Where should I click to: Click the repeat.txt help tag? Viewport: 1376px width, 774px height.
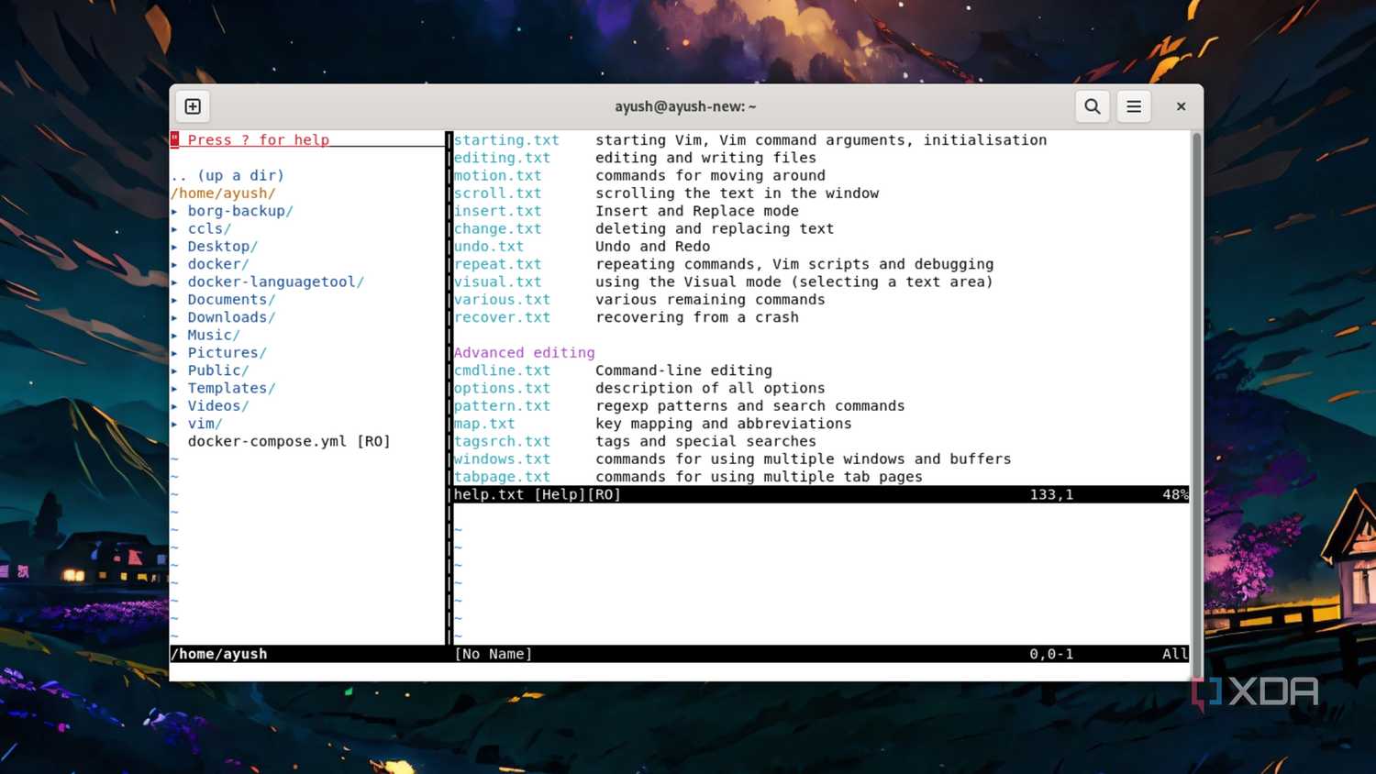[497, 264]
